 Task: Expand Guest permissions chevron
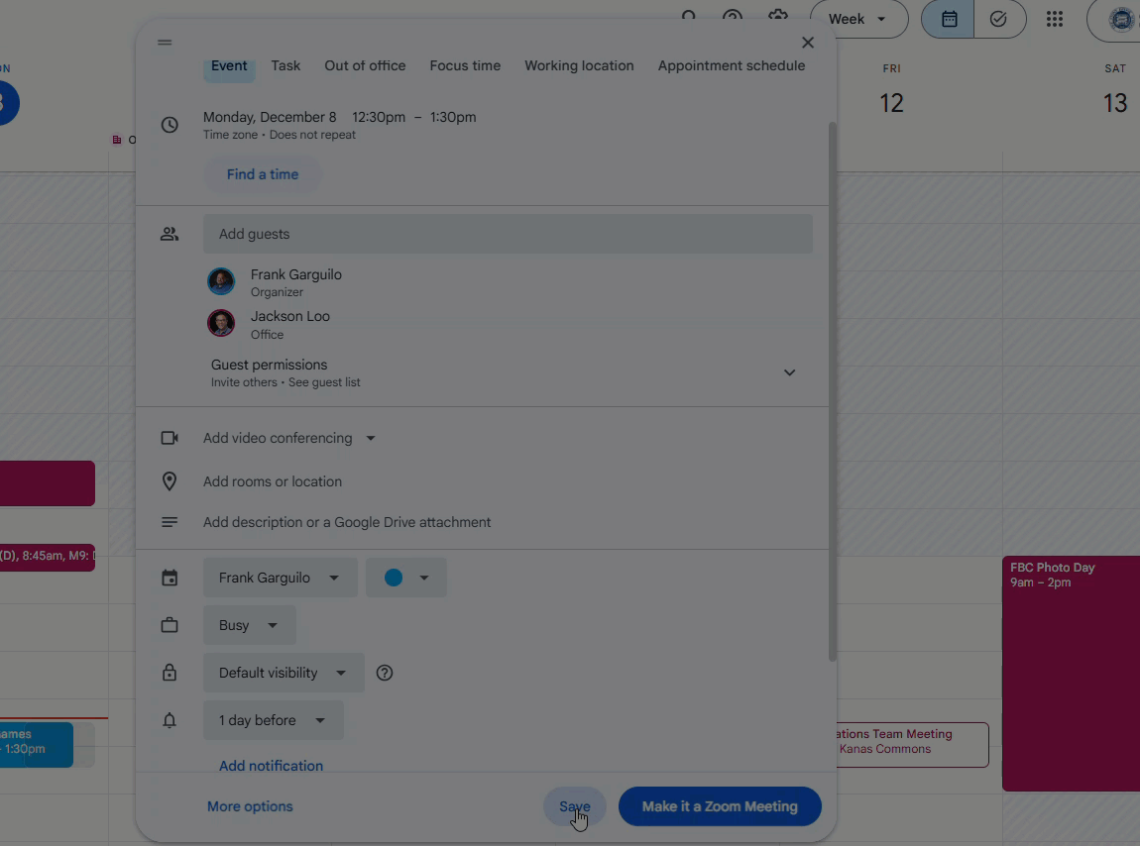(x=789, y=372)
